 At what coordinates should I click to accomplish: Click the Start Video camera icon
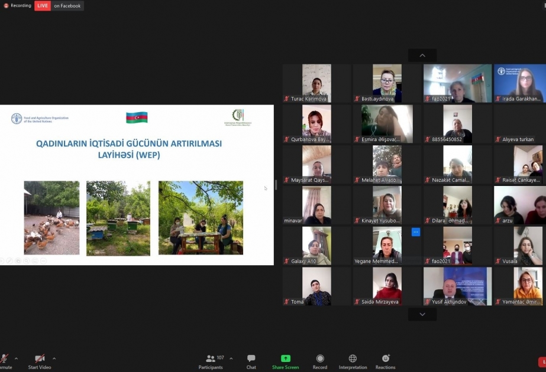40,358
